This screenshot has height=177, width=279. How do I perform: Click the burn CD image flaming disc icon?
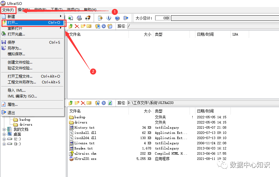click(88, 18)
